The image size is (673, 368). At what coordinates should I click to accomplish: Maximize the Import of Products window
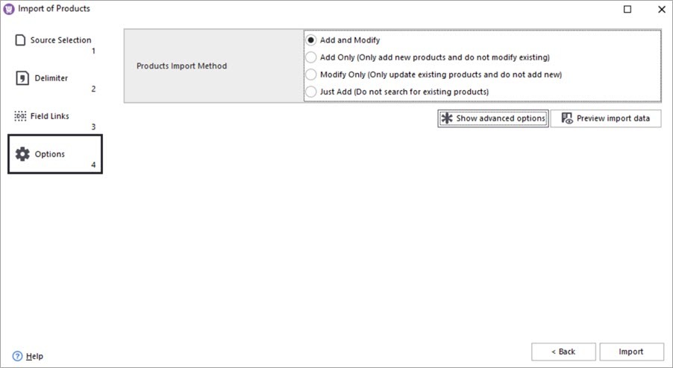[x=627, y=10]
